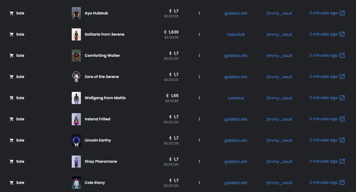Screen dimensions: 356x192
Task: Open j1mmy_vault buyer link in Comforting Walter row
Action: (x=279, y=56)
